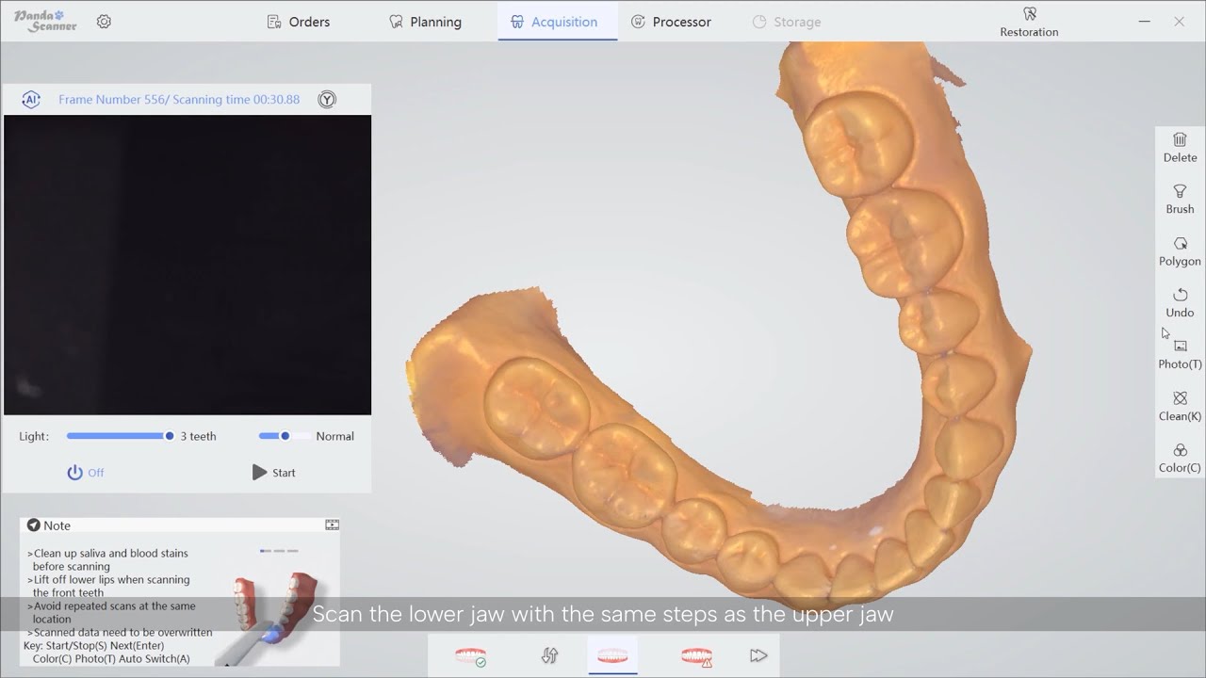Image resolution: width=1206 pixels, height=678 pixels.
Task: Click the 'Scanned data need to be overwritten' note
Action: point(120,633)
